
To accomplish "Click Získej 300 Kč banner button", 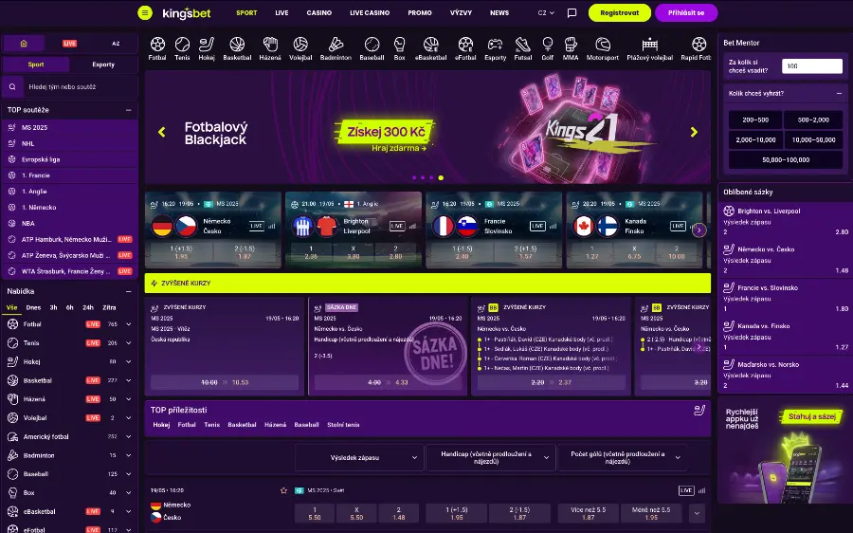I will tap(387, 132).
